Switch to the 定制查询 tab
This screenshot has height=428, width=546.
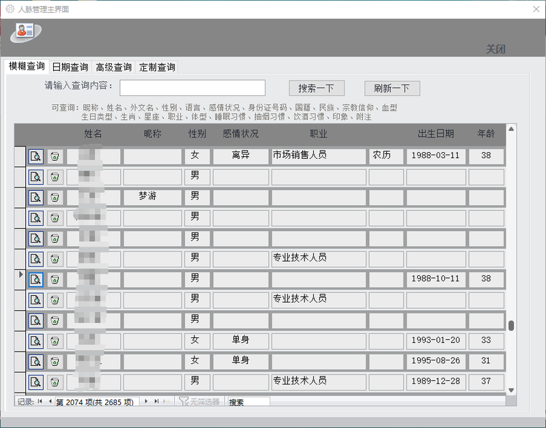[x=157, y=67]
